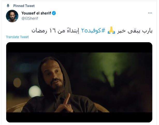The height and width of the screenshot is (125, 159).
Task: Open Youssef el sherif's round profile avatar
Action: tap(12, 16)
